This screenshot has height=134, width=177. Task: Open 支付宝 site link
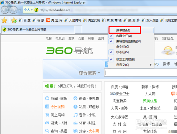tap(120, 124)
